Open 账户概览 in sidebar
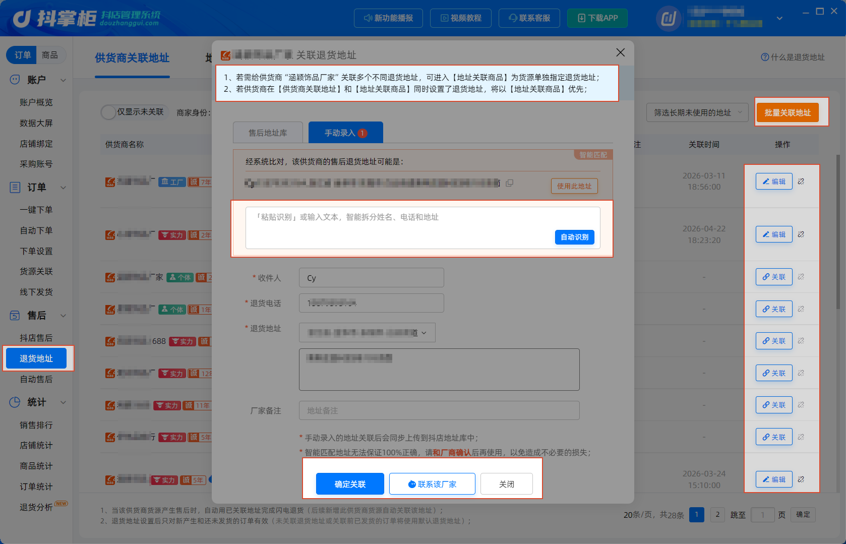The width and height of the screenshot is (846, 544). pyautogui.click(x=36, y=102)
